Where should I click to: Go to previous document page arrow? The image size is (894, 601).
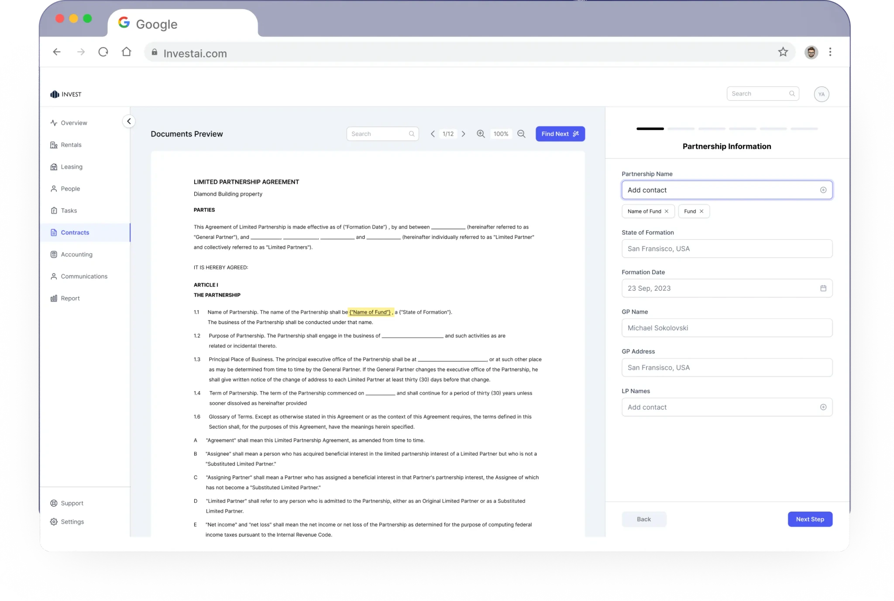433,134
